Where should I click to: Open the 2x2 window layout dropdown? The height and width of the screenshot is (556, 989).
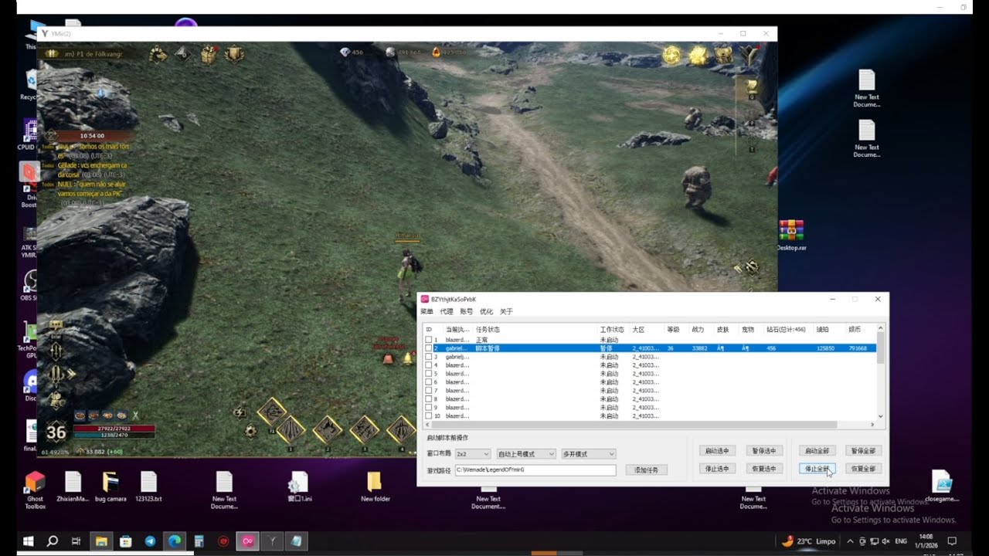(473, 454)
